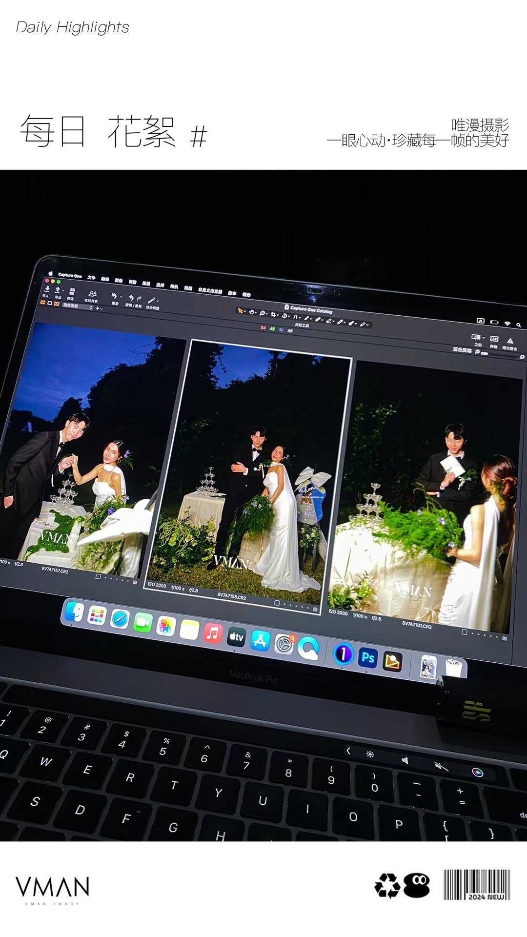
Task: Switch to single-image viewer mode (square icon)
Action: [49, 303]
